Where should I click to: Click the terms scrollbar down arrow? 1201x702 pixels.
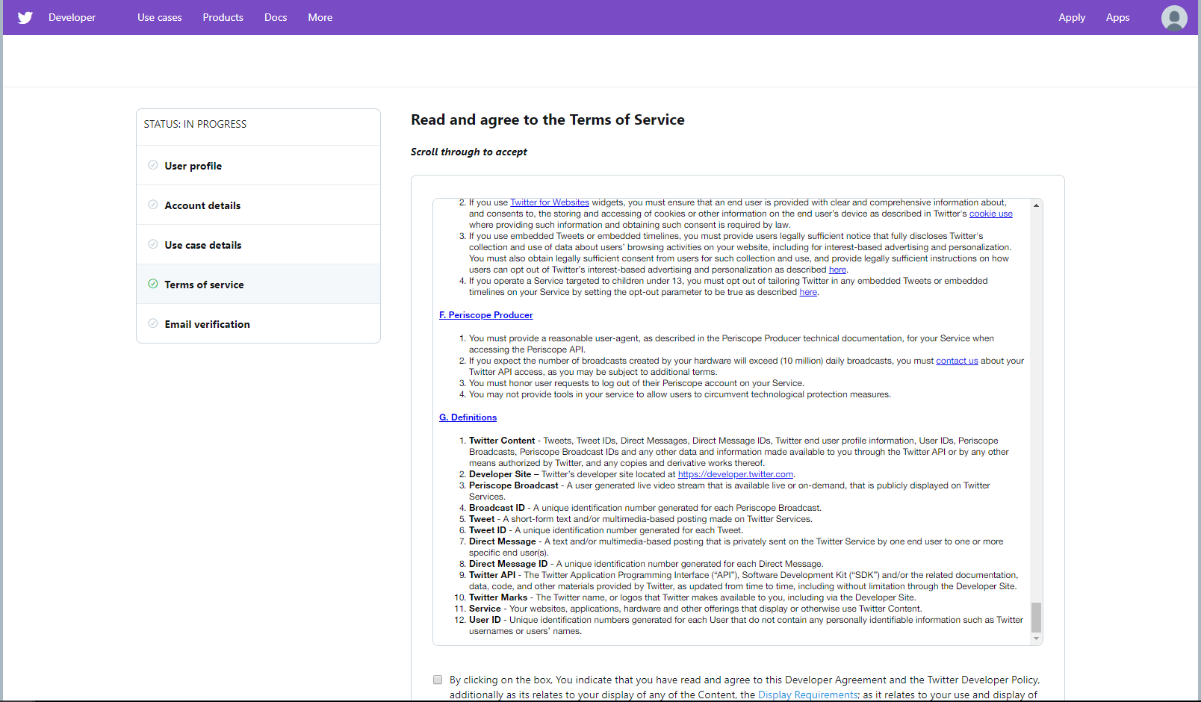(x=1036, y=639)
